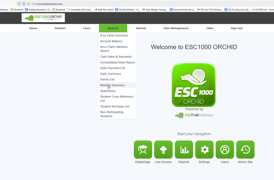Image resolution: width=274 pixels, height=180 pixels.
Task: Open the EduTrak Software logo link
Action: point(194,115)
